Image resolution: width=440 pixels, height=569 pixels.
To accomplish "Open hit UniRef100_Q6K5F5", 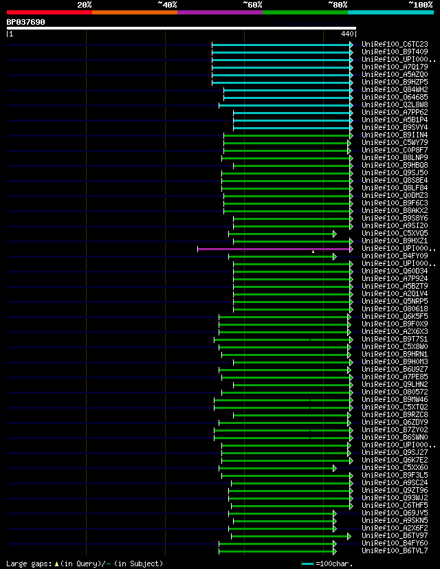I will pyautogui.click(x=395, y=316).
